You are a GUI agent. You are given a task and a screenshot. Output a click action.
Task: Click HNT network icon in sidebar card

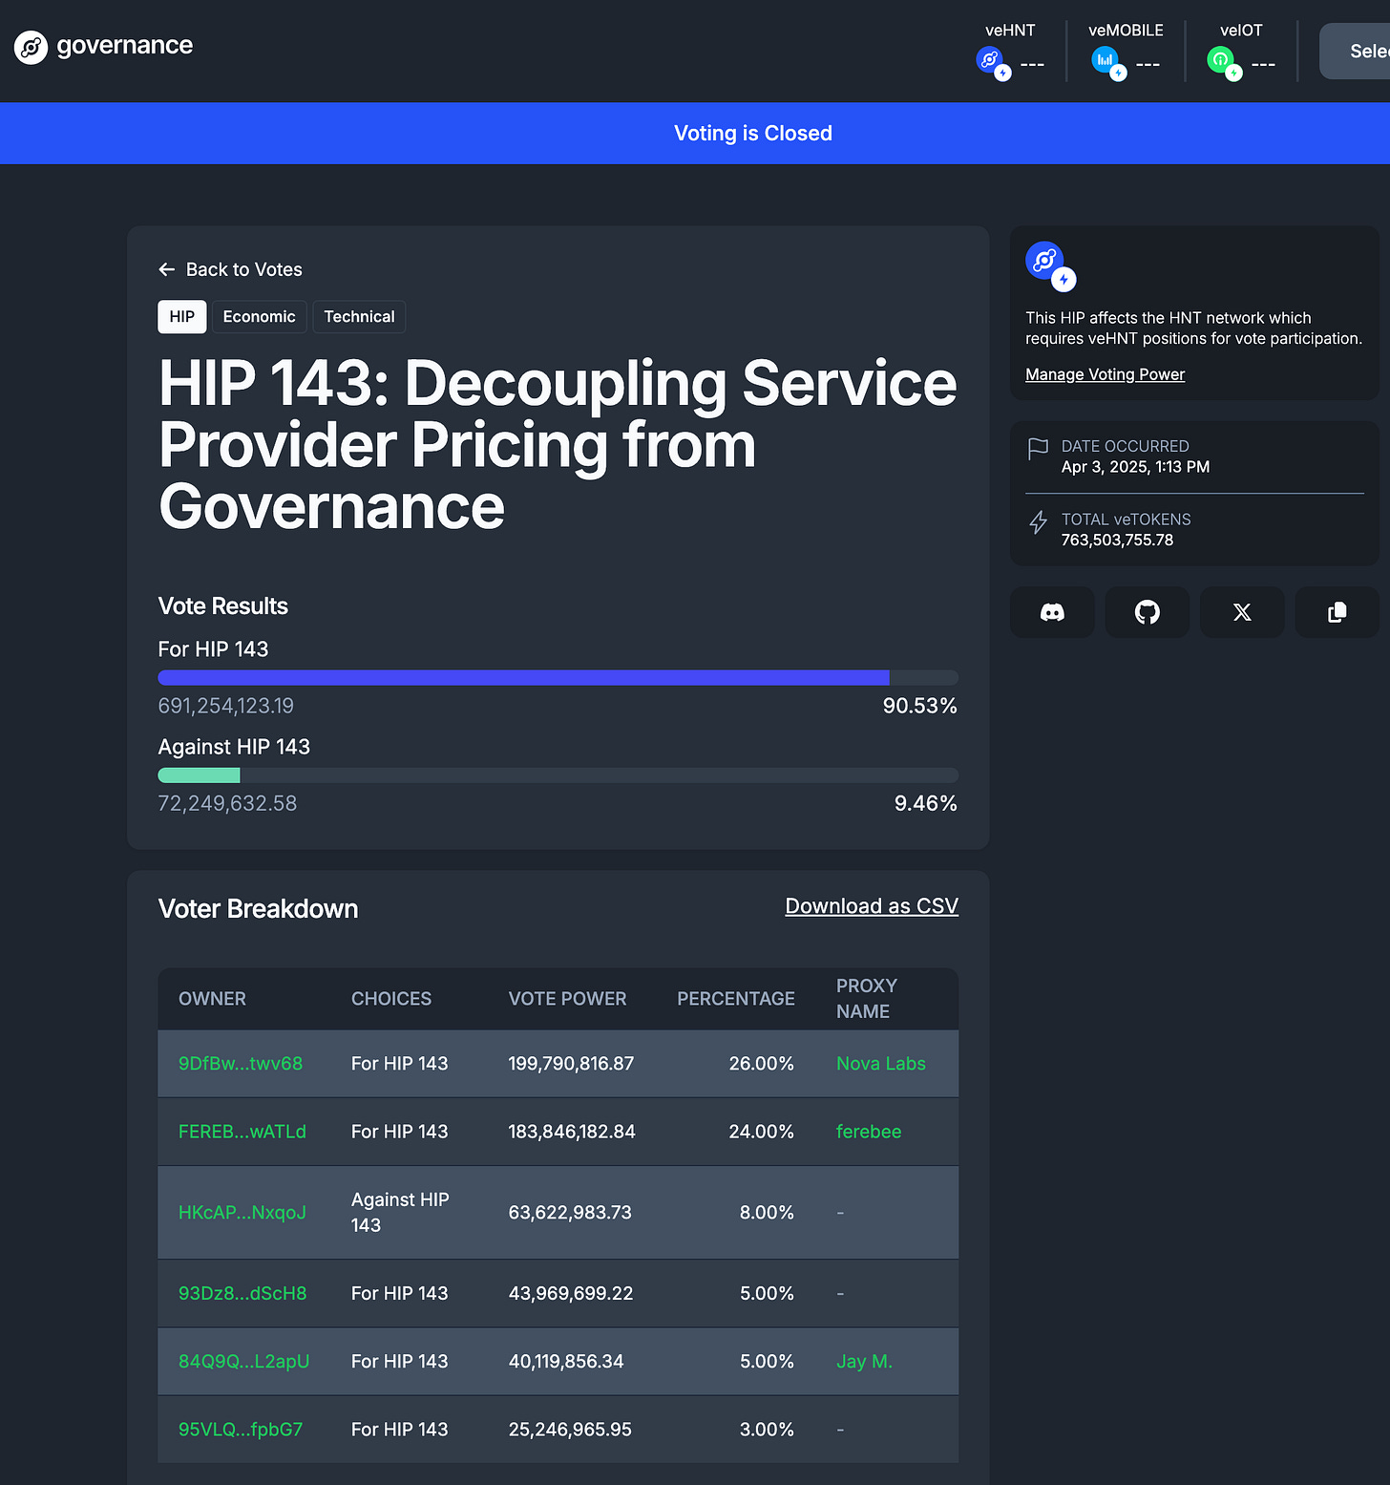(1050, 265)
